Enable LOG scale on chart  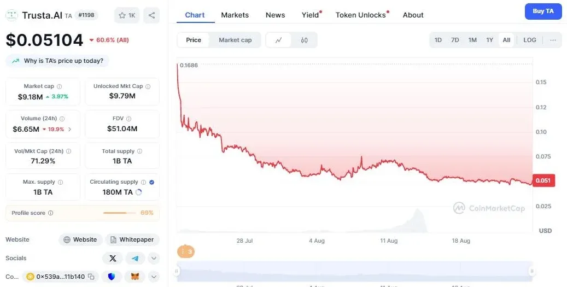tap(529, 40)
